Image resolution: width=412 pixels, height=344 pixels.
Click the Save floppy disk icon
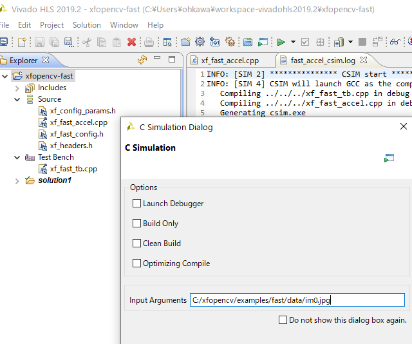pos(39,42)
